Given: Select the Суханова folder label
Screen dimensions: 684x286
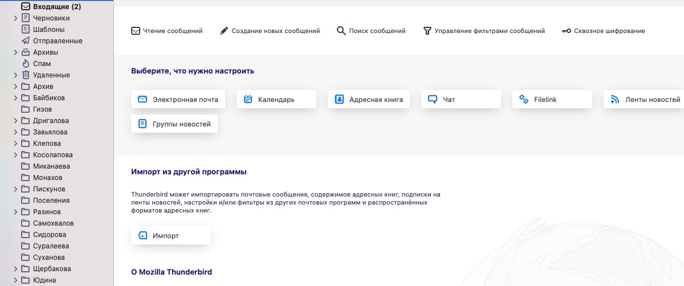Looking at the screenshot, I should (48, 258).
